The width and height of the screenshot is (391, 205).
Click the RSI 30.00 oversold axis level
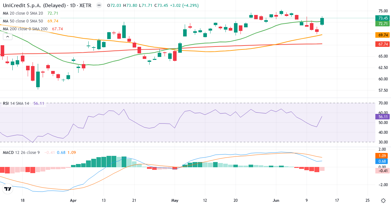(383, 142)
